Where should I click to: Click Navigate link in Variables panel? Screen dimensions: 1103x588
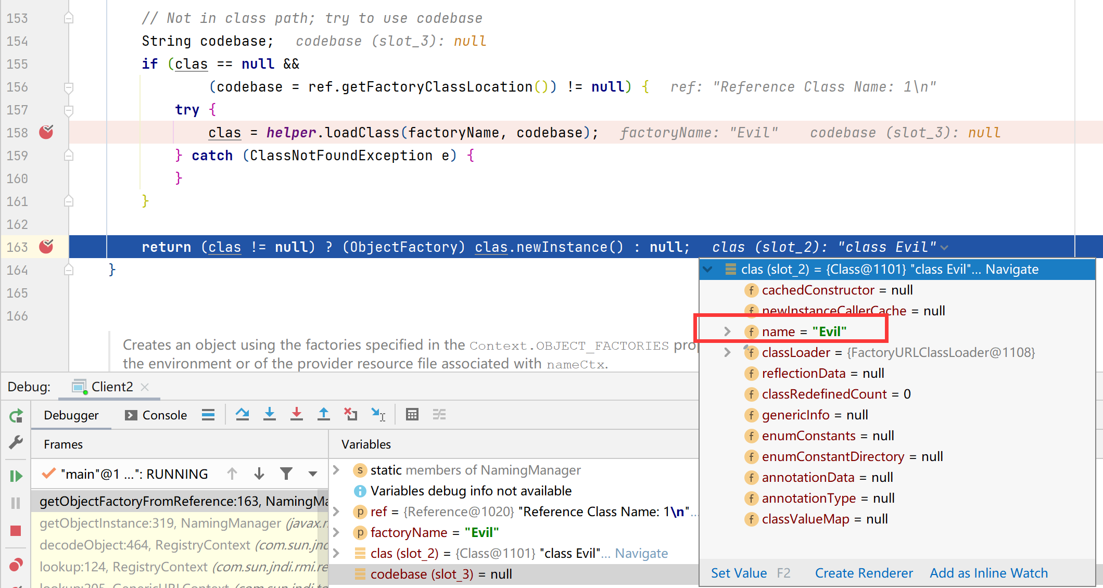[x=641, y=553]
